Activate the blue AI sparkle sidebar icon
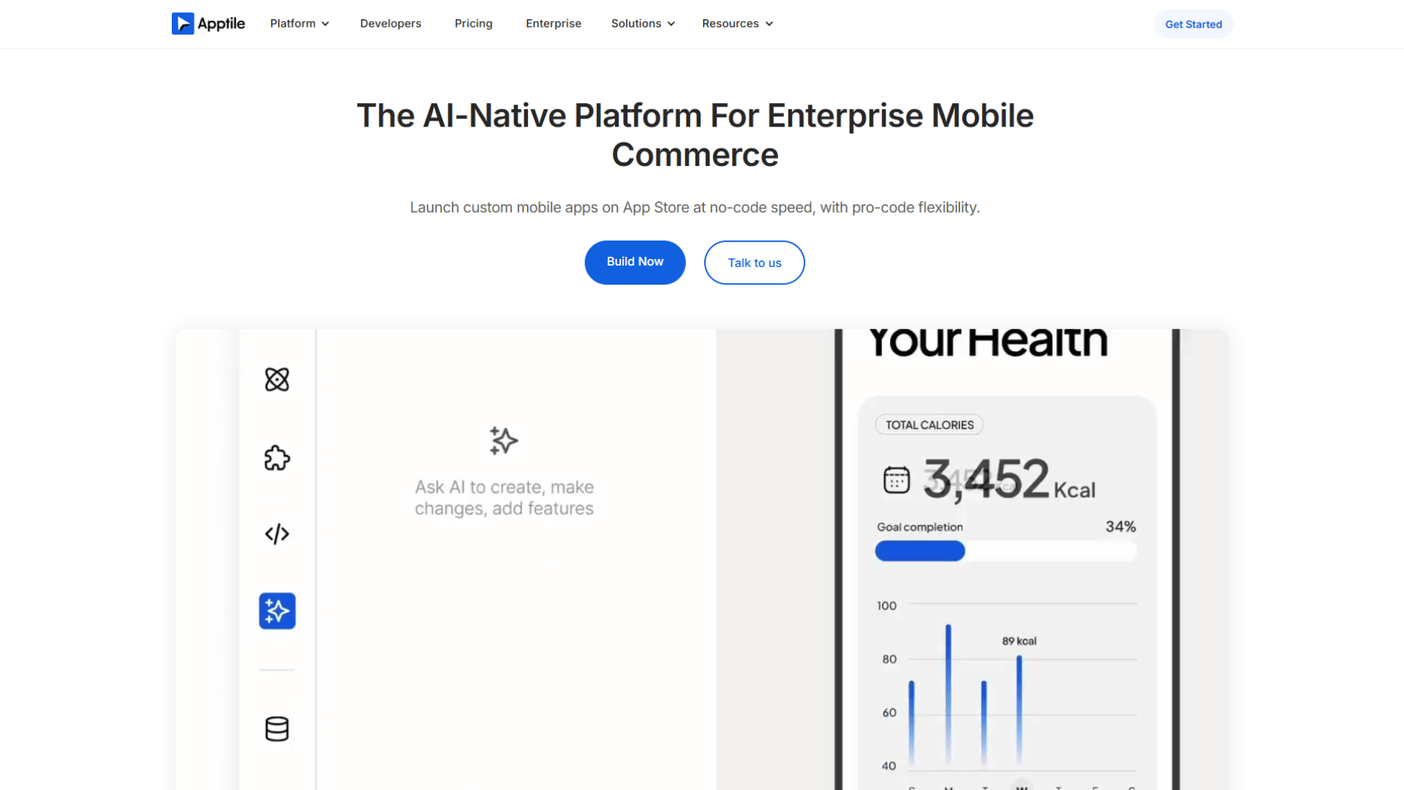 coord(277,611)
